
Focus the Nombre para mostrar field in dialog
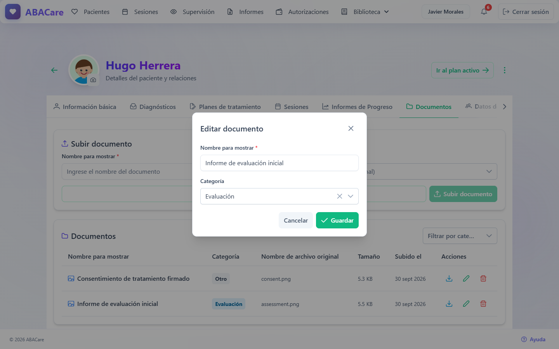[279, 163]
